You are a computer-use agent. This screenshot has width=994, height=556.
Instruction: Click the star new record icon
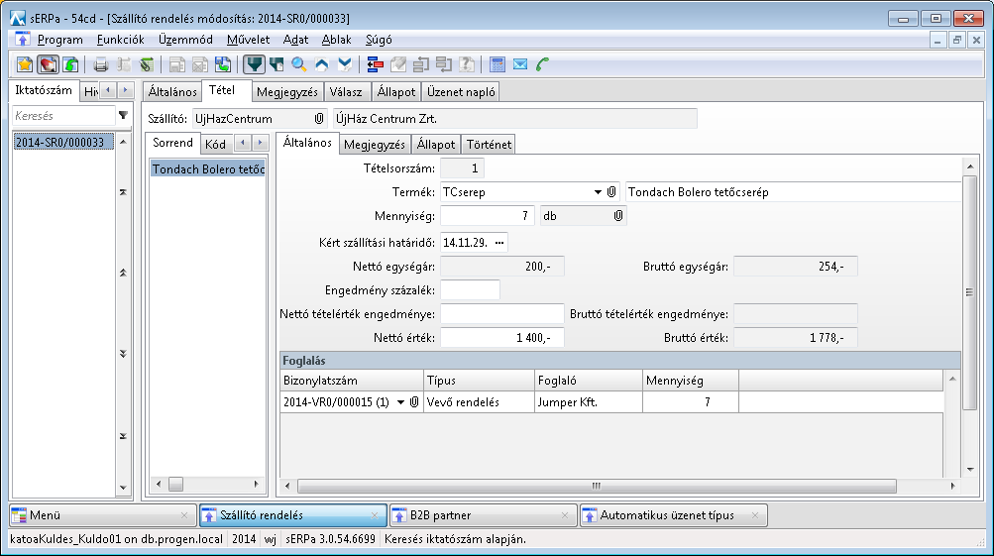(25, 64)
